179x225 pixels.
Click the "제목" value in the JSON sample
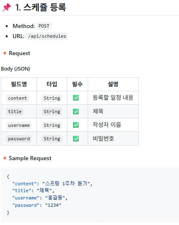point(44,191)
